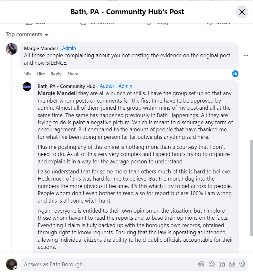Open the three-dot options on Margie's comment
Viewport: 253px width, 276px height.
246,55
